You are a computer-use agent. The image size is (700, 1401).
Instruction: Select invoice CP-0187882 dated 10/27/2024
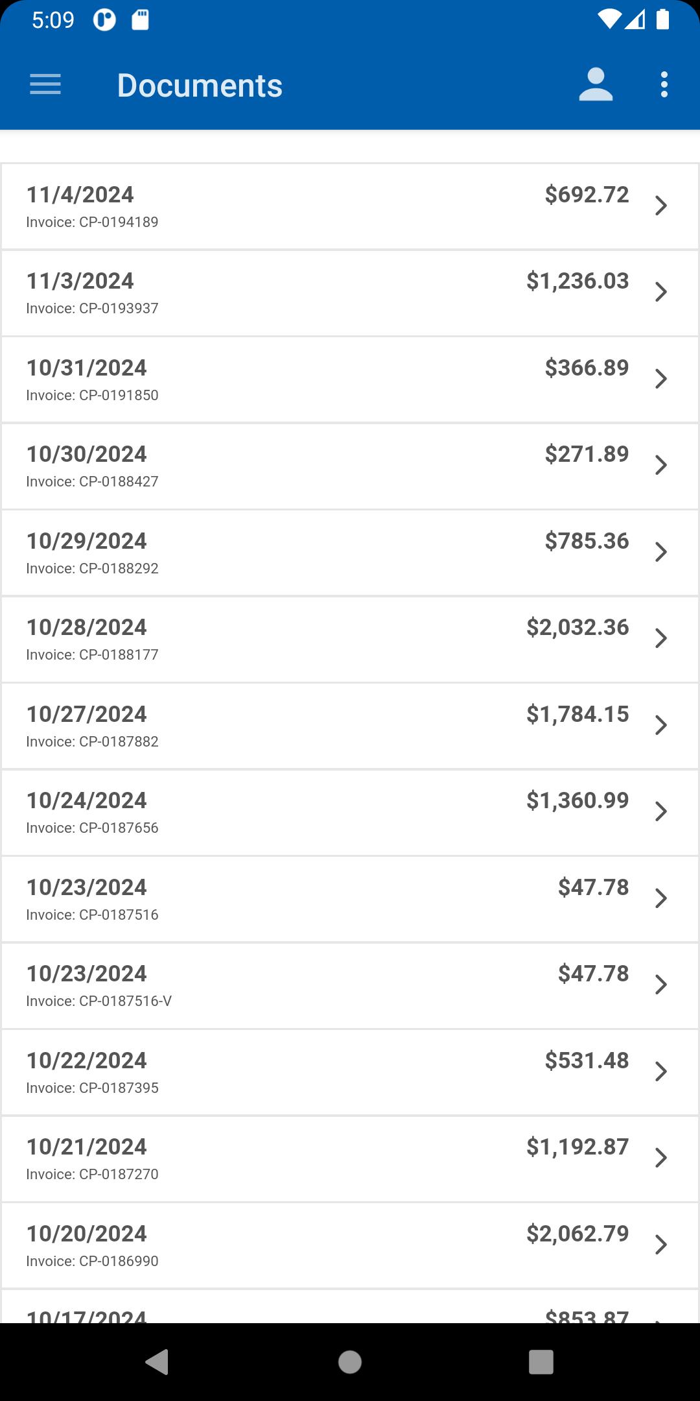click(350, 726)
